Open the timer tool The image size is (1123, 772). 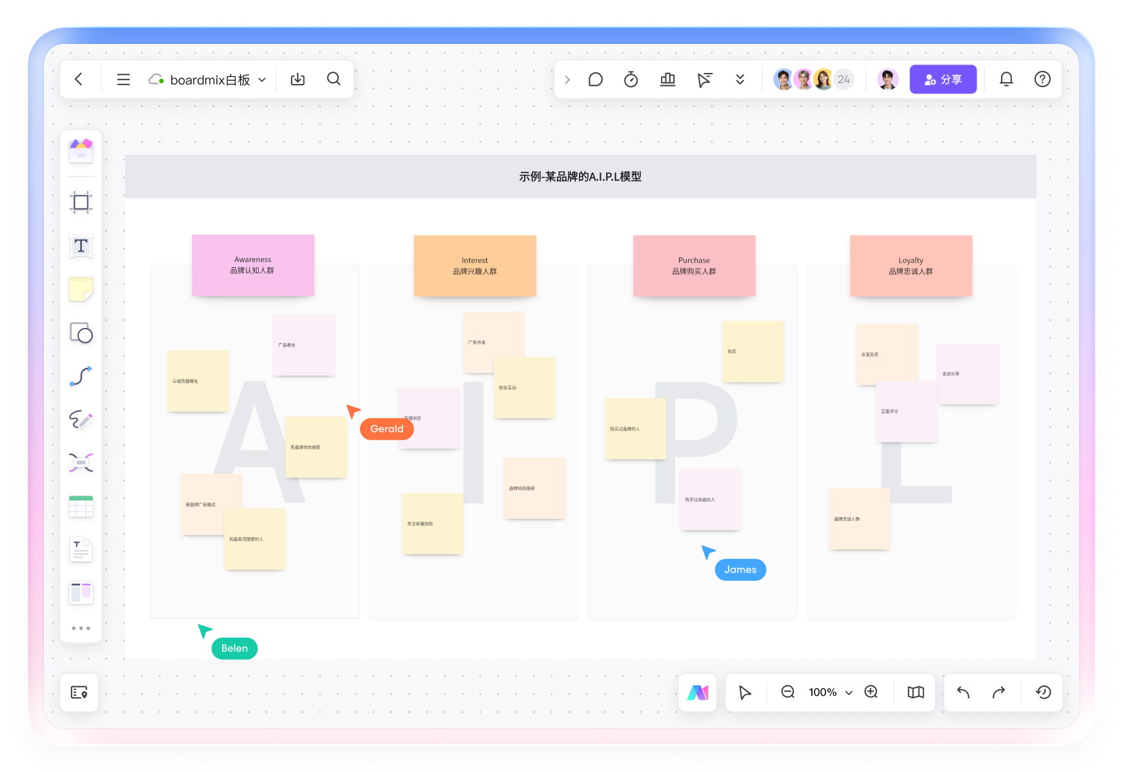(631, 79)
